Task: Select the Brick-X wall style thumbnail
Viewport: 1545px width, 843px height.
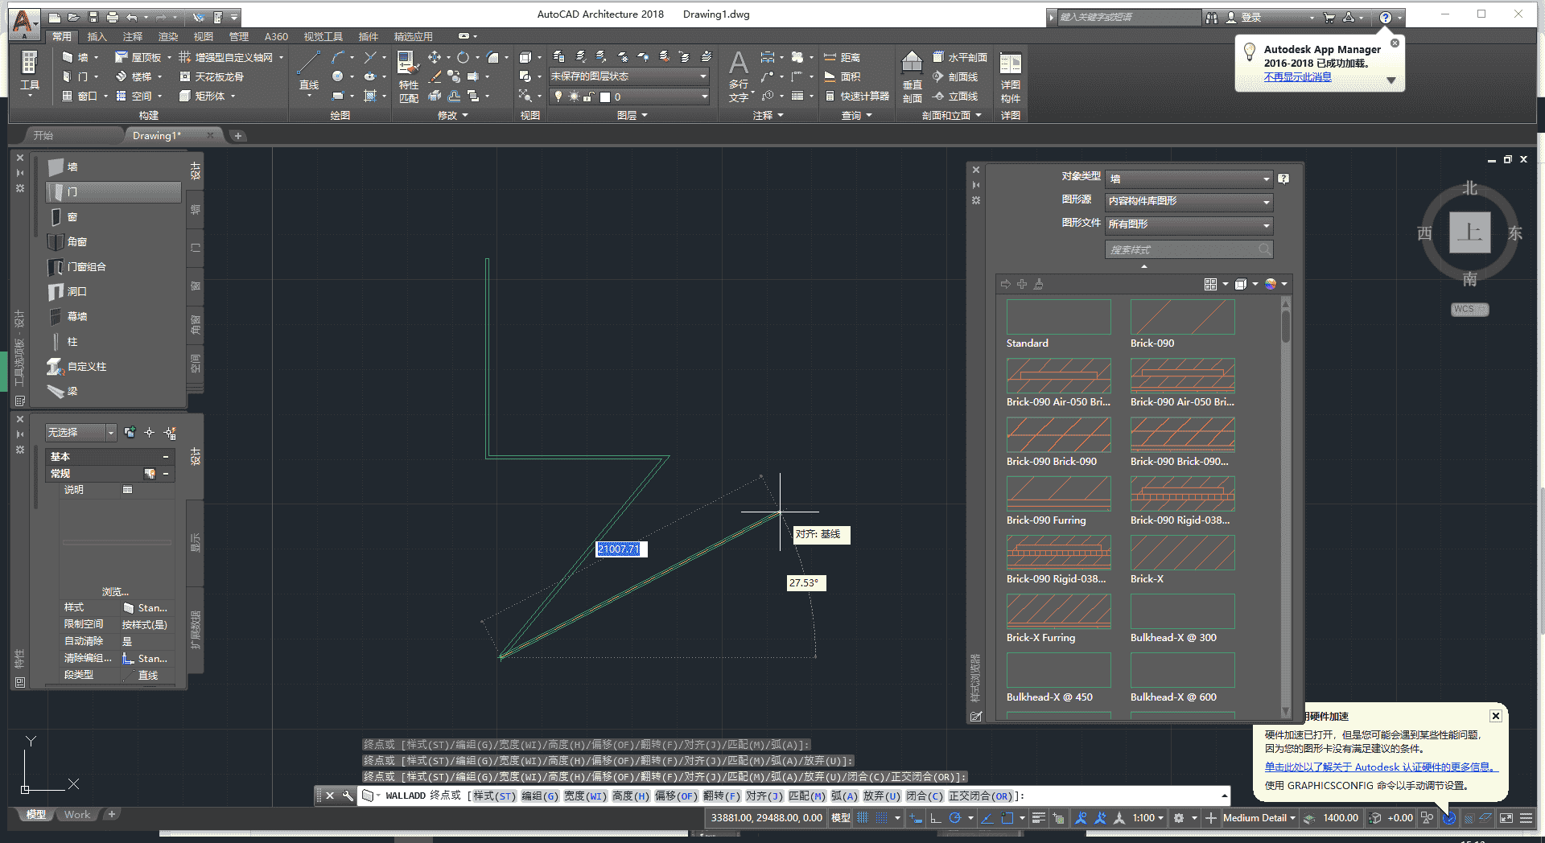Action: point(1181,553)
